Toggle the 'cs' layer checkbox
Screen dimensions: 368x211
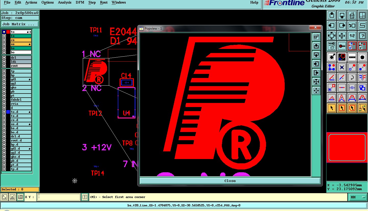[4, 40]
